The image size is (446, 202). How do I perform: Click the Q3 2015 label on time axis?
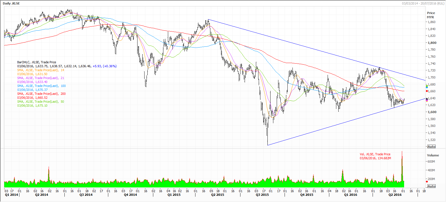pos(262,195)
